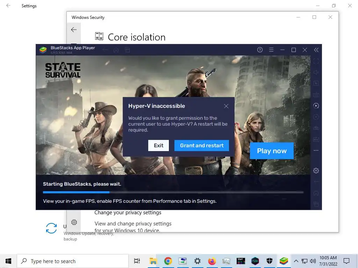The height and width of the screenshot is (268, 358).
Task: Open the Windows Start menu
Action: point(8,261)
